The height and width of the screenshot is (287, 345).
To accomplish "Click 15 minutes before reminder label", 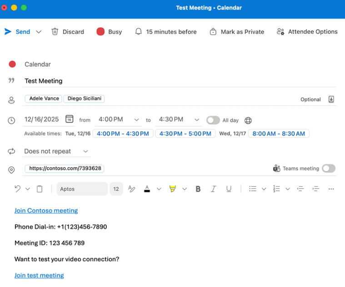I will click(x=171, y=32).
